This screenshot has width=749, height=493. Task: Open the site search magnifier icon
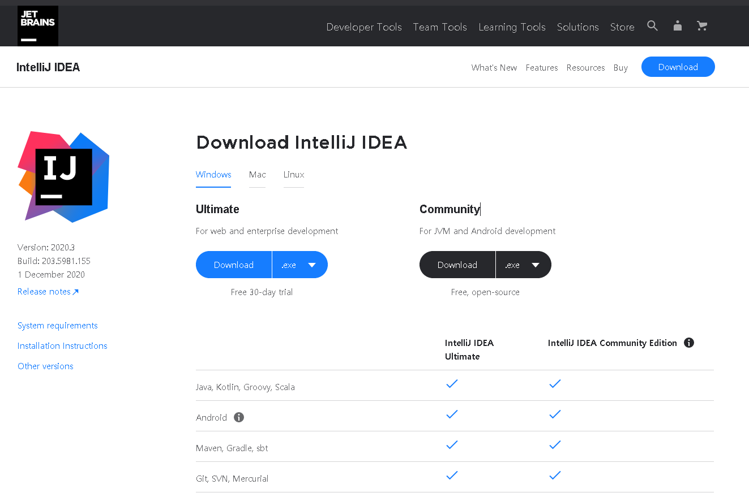point(653,26)
